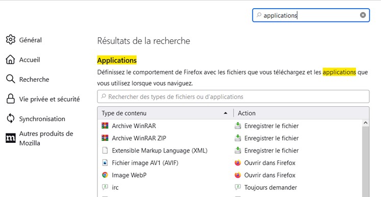Click the save icon in Archive WinRAR ZIP row

pos(238,138)
